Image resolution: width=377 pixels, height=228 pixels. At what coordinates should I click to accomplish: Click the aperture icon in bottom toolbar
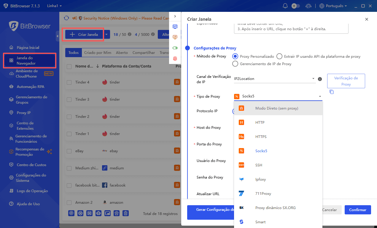pos(71,213)
